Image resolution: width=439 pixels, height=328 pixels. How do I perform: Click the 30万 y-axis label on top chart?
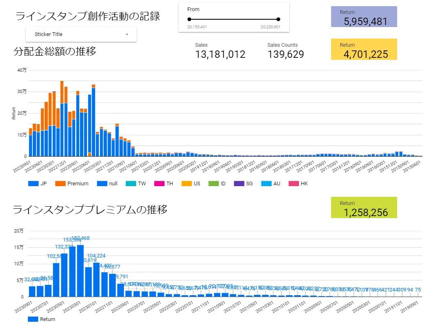point(22,92)
